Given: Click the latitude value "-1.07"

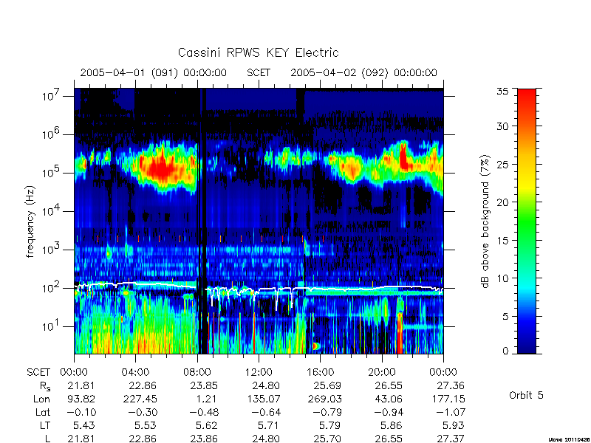Looking at the screenshot, I should 451,412.
